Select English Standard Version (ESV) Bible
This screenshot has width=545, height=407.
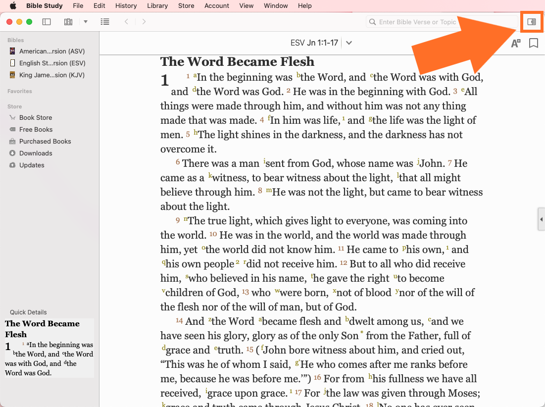point(52,63)
